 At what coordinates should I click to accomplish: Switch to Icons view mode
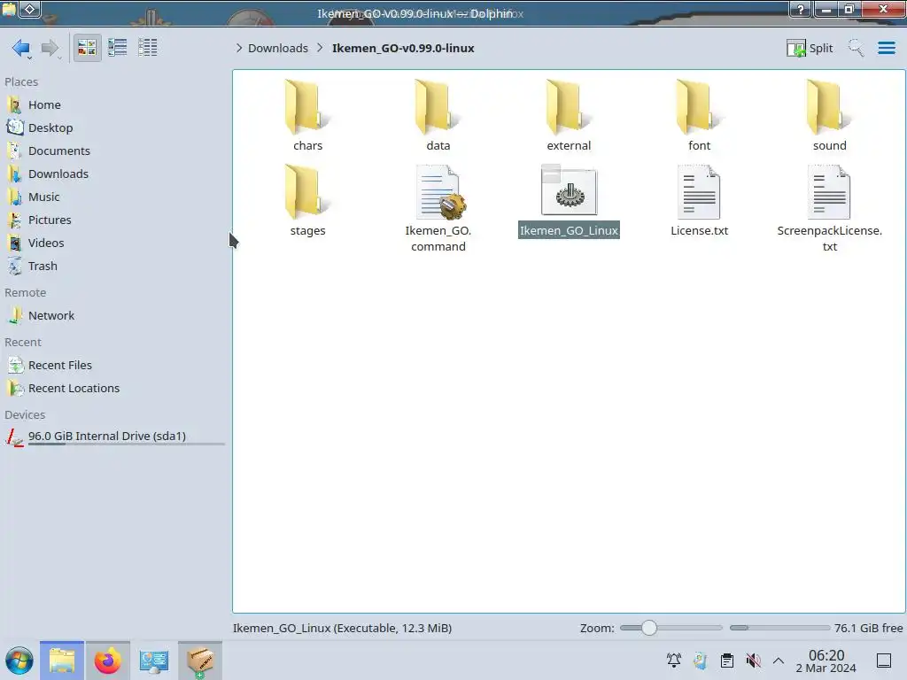(x=87, y=48)
